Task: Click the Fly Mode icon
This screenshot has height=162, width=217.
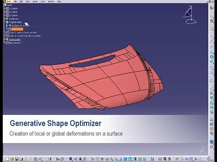Action: [93, 159]
